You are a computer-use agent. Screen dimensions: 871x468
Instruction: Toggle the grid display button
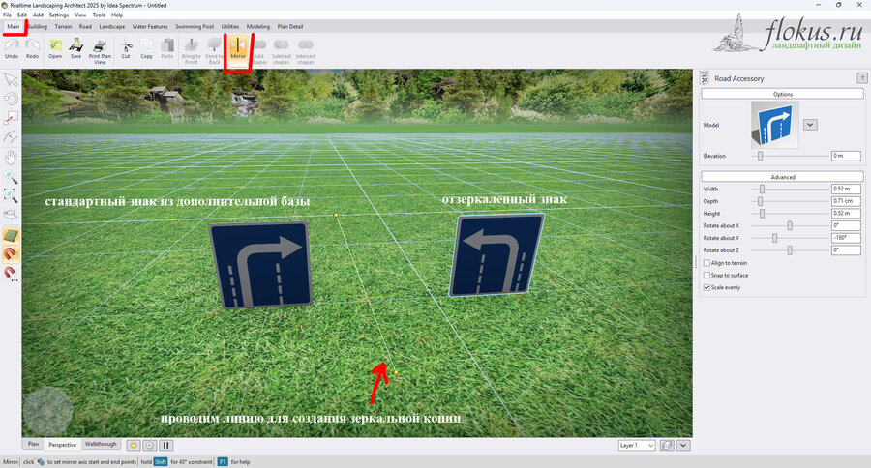[x=11, y=235]
